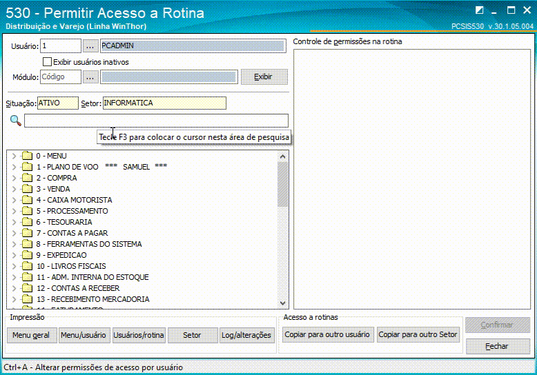Click the Menu geral print button

click(x=31, y=335)
